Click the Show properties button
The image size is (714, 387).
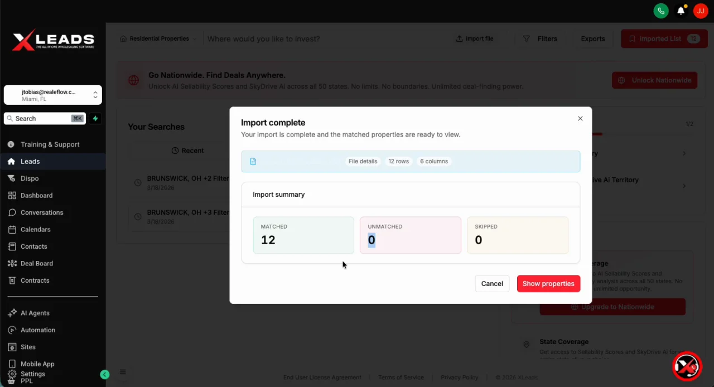coord(548,283)
